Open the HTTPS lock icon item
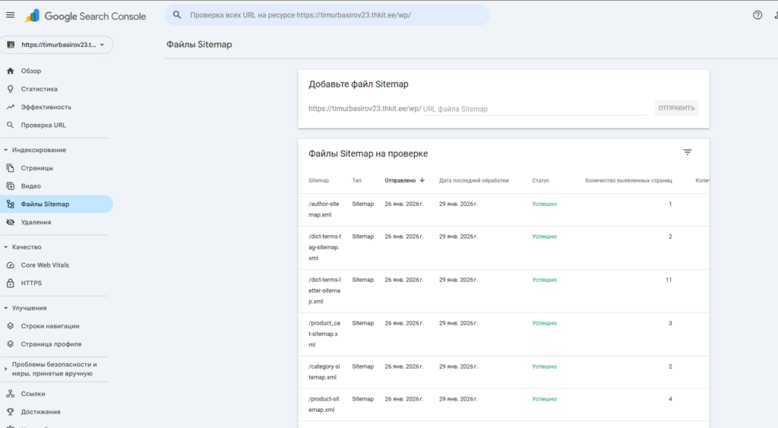 coord(10,284)
